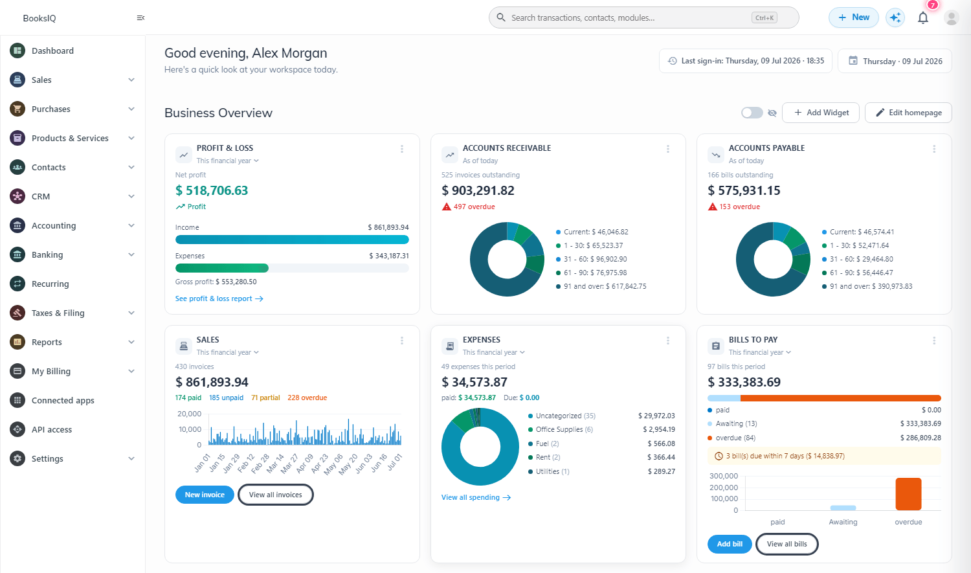Expand the Purchases sidebar chevron
The width and height of the screenshot is (971, 573).
131,109
